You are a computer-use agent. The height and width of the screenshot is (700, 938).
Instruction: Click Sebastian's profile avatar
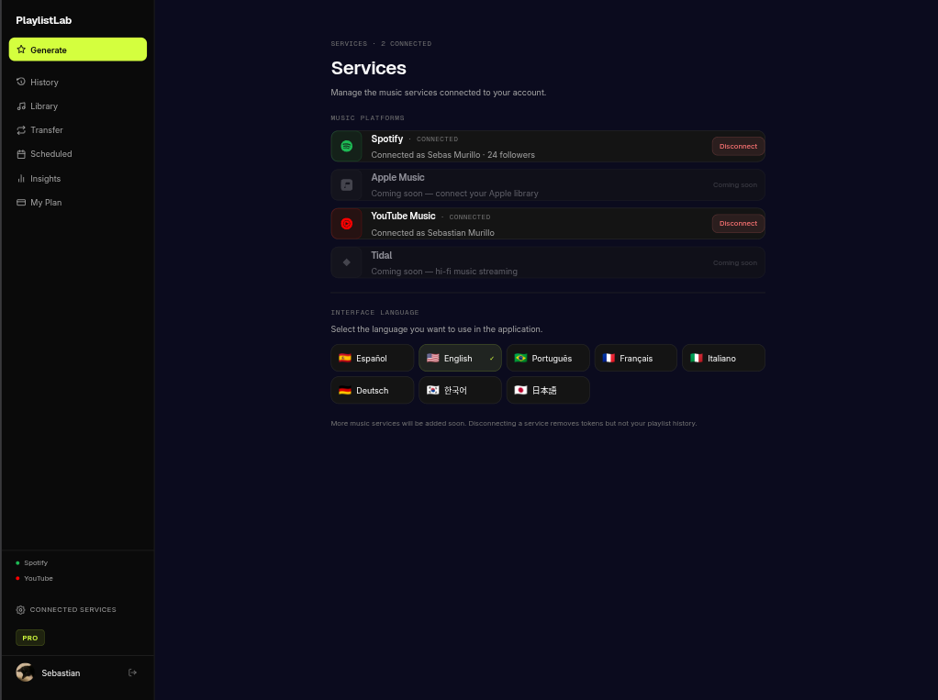point(25,672)
